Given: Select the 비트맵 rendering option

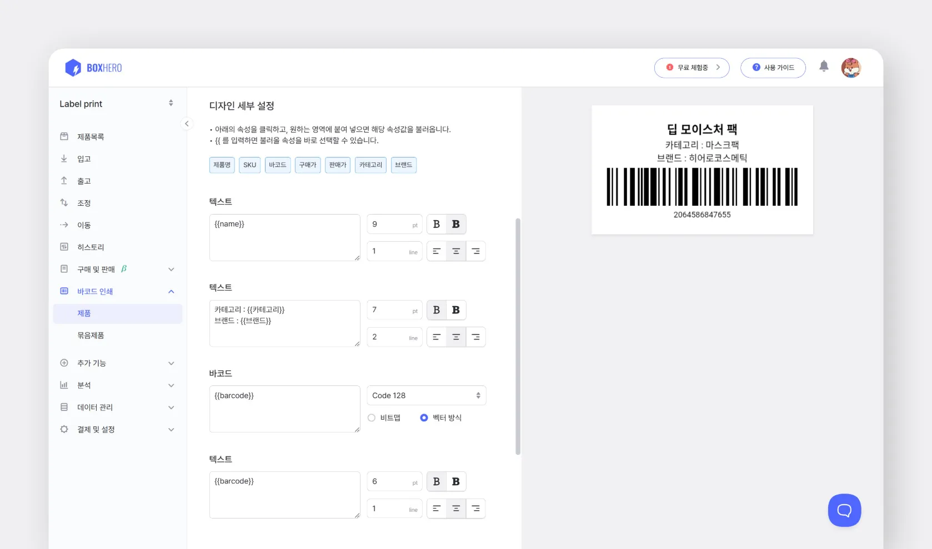Looking at the screenshot, I should click(371, 418).
